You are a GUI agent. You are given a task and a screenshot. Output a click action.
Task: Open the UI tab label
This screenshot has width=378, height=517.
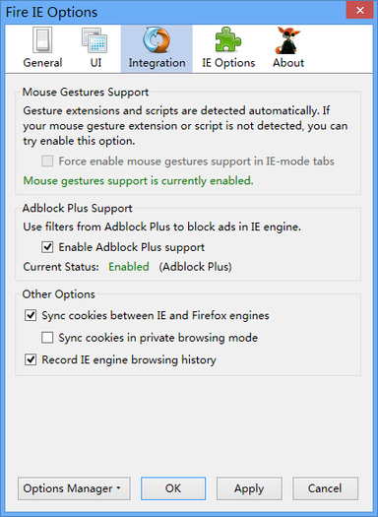click(95, 63)
